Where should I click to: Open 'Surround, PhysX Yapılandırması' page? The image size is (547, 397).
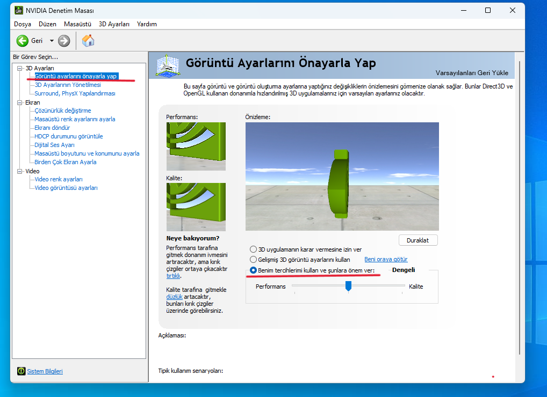click(75, 93)
